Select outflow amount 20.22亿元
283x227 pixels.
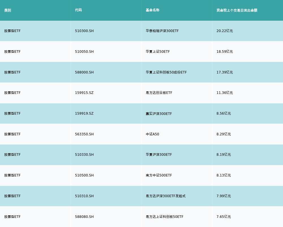coord(224,31)
